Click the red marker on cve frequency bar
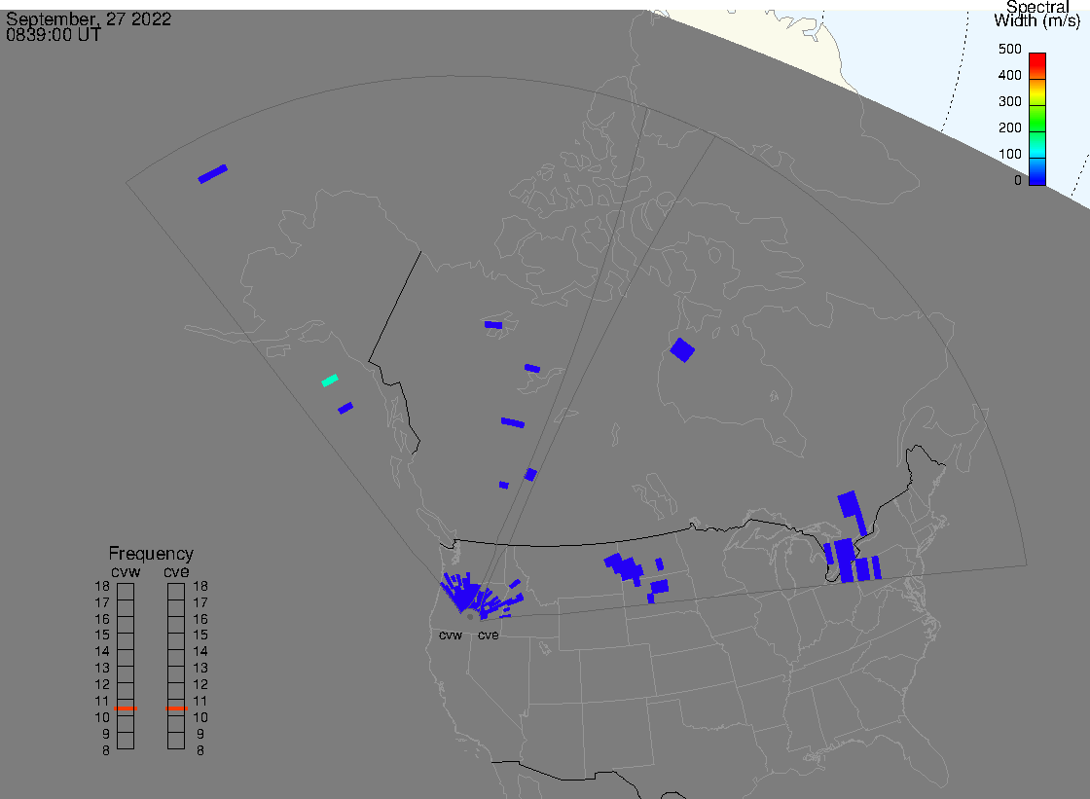The image size is (1090, 799). pos(176,708)
